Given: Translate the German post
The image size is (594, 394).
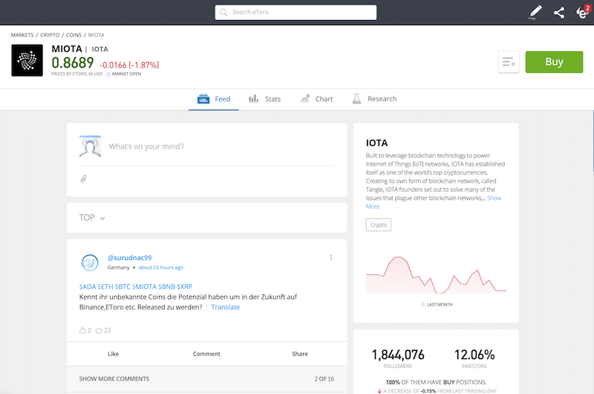Looking at the screenshot, I should pos(226,307).
